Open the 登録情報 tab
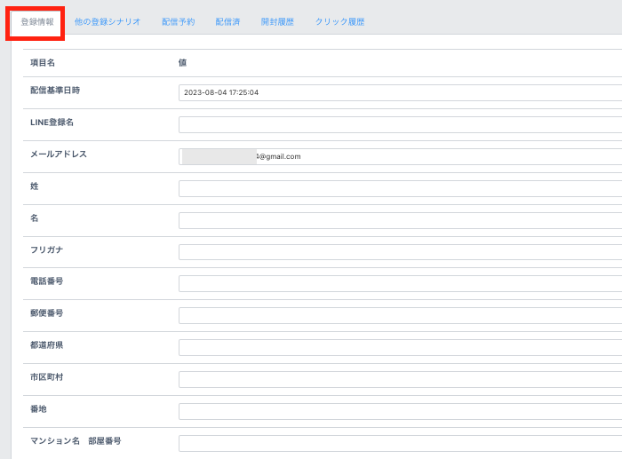 (x=37, y=21)
